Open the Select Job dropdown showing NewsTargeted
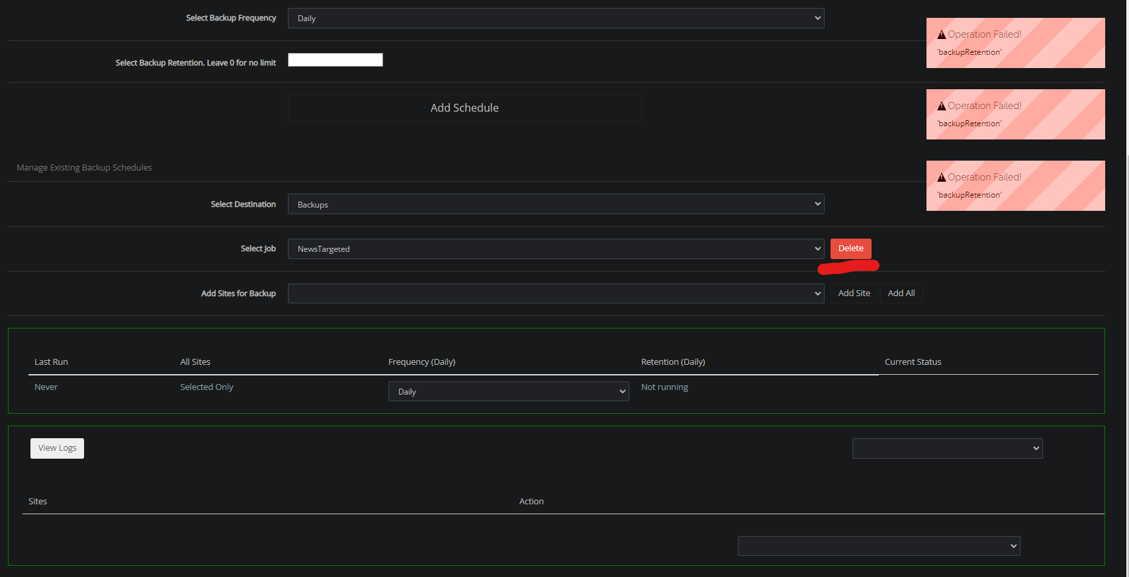 (556, 249)
